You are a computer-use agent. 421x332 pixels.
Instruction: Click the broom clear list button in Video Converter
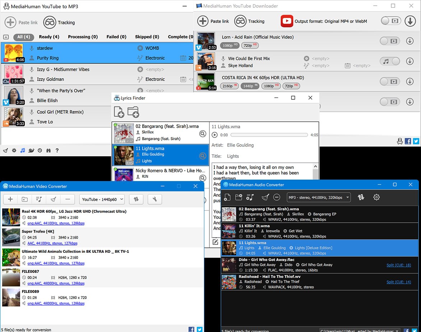tap(54, 199)
